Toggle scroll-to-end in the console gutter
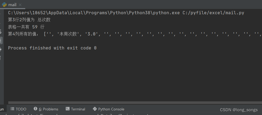Viewport: 262px width, 115px height. 1,41
